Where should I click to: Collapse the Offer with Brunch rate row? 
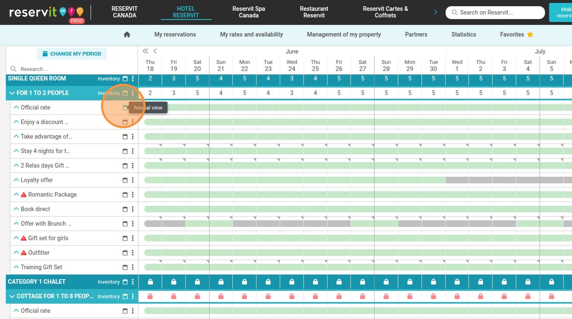16,224
